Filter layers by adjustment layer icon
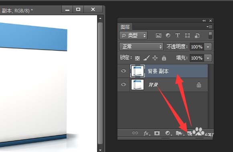The image size is (233, 152). tap(168, 36)
